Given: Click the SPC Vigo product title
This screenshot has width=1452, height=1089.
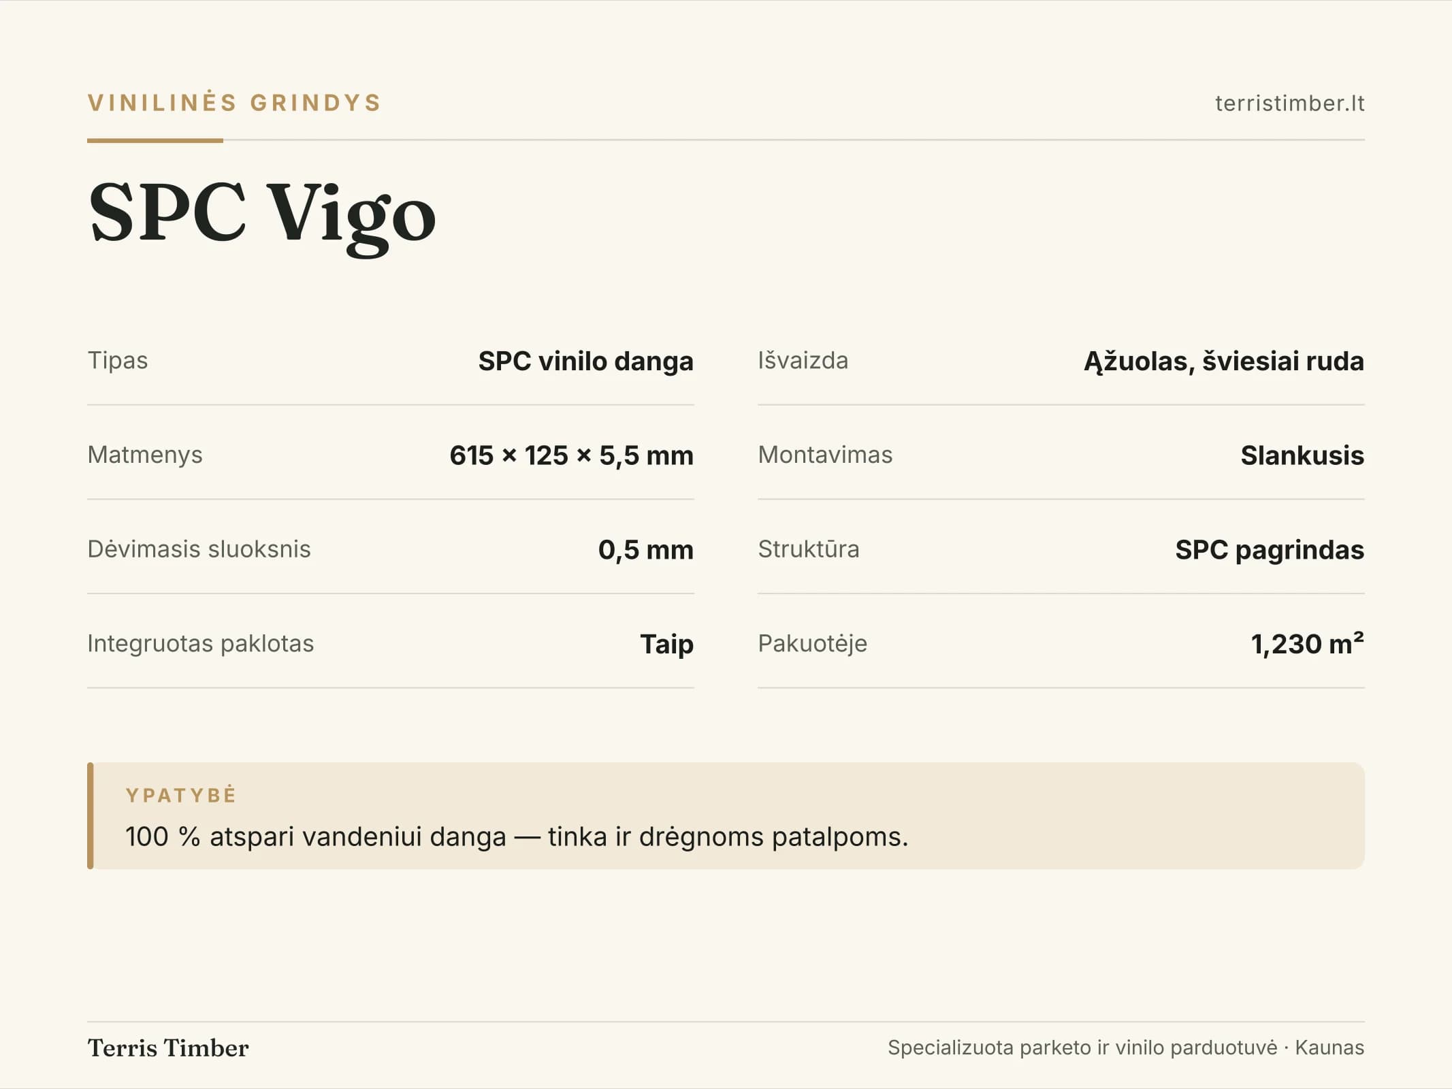Looking at the screenshot, I should click(262, 216).
